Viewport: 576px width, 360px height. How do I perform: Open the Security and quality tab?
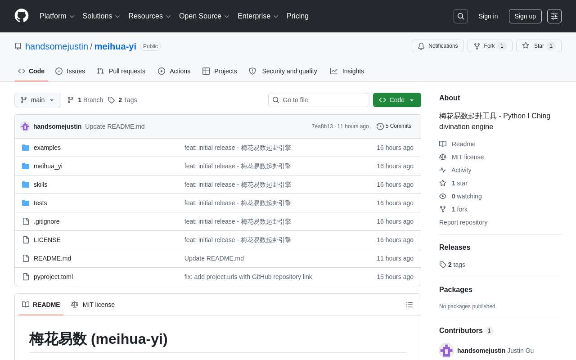(x=283, y=71)
